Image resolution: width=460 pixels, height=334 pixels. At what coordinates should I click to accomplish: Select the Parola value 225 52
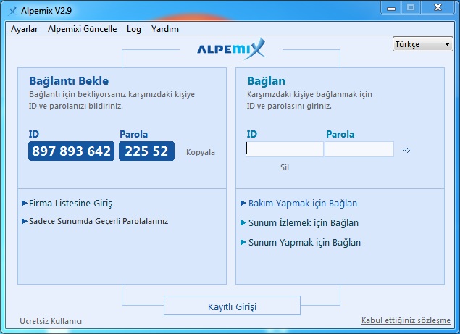click(x=146, y=151)
